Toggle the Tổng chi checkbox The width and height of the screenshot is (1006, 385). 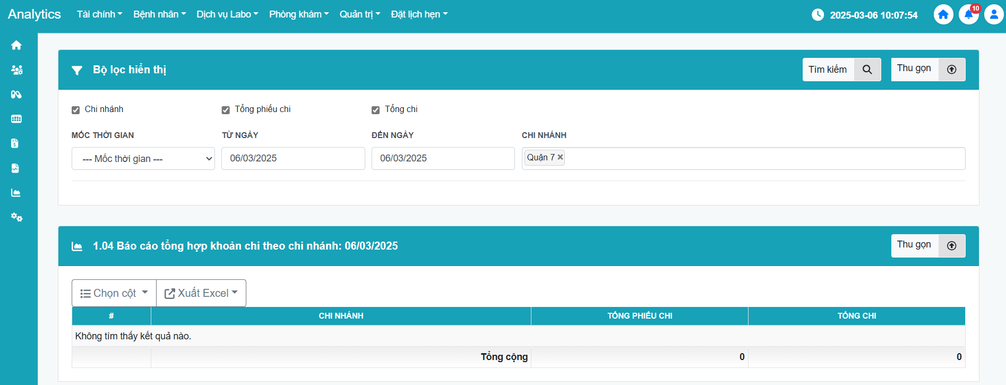[376, 110]
